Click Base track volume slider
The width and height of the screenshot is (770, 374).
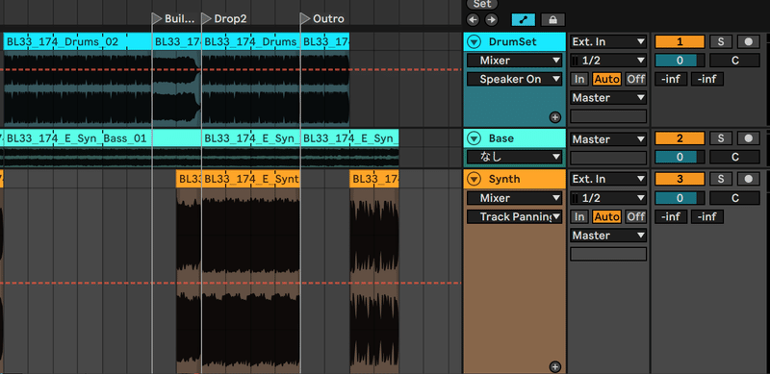pyautogui.click(x=680, y=157)
